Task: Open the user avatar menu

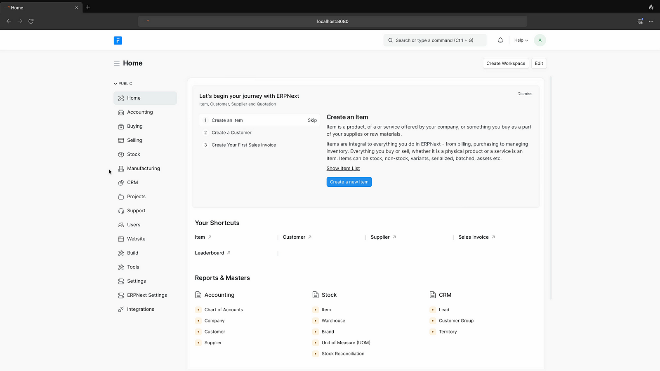Action: pyautogui.click(x=540, y=40)
